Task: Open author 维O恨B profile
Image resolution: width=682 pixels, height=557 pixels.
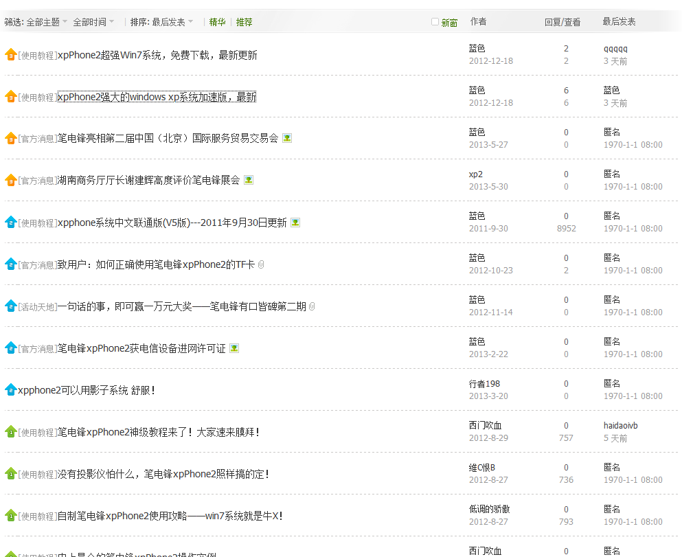Action: (x=481, y=468)
